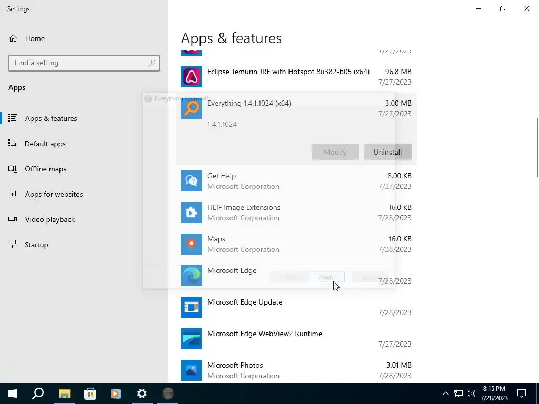The width and height of the screenshot is (539, 404).
Task: Select the Get Help app name
Action: coord(222,176)
